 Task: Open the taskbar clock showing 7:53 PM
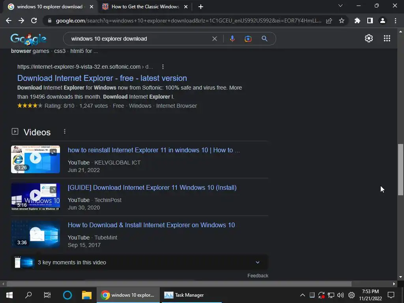click(x=370, y=295)
